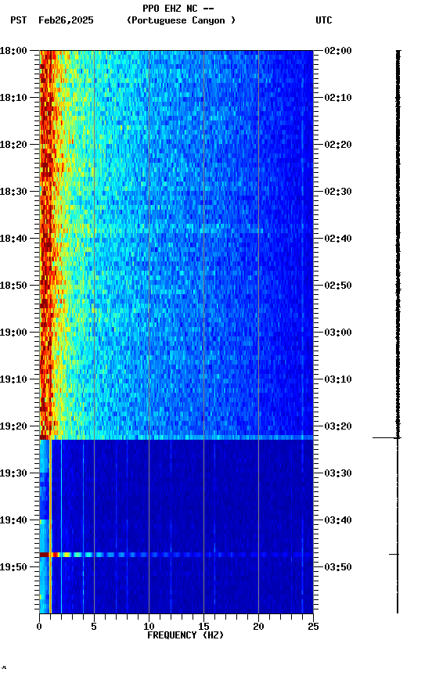Click the 02:50 UTC time label

tap(338, 286)
